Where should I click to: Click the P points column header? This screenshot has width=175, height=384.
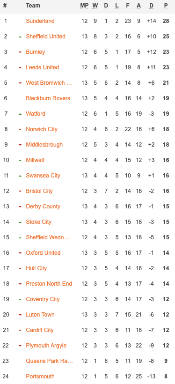coord(166,6)
